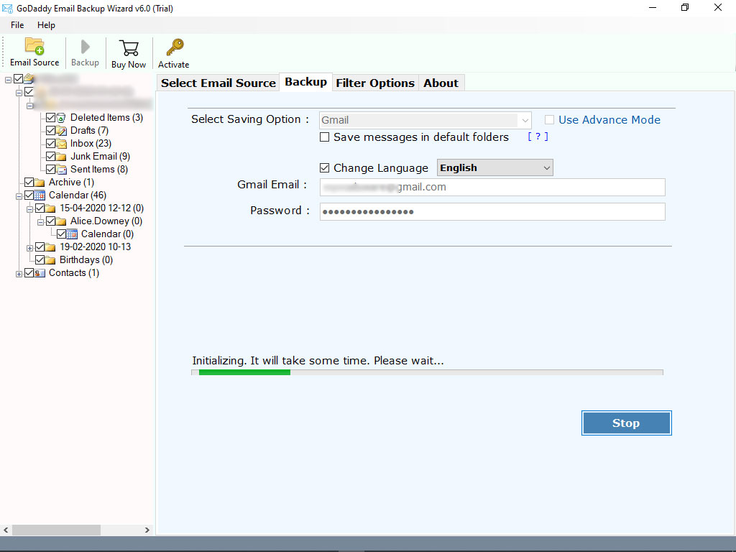Image resolution: width=736 pixels, height=552 pixels.
Task: Click the tree scroll right arrow
Action: tap(147, 530)
